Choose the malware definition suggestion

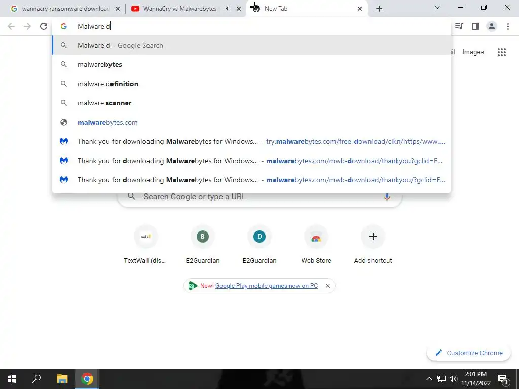click(x=251, y=84)
